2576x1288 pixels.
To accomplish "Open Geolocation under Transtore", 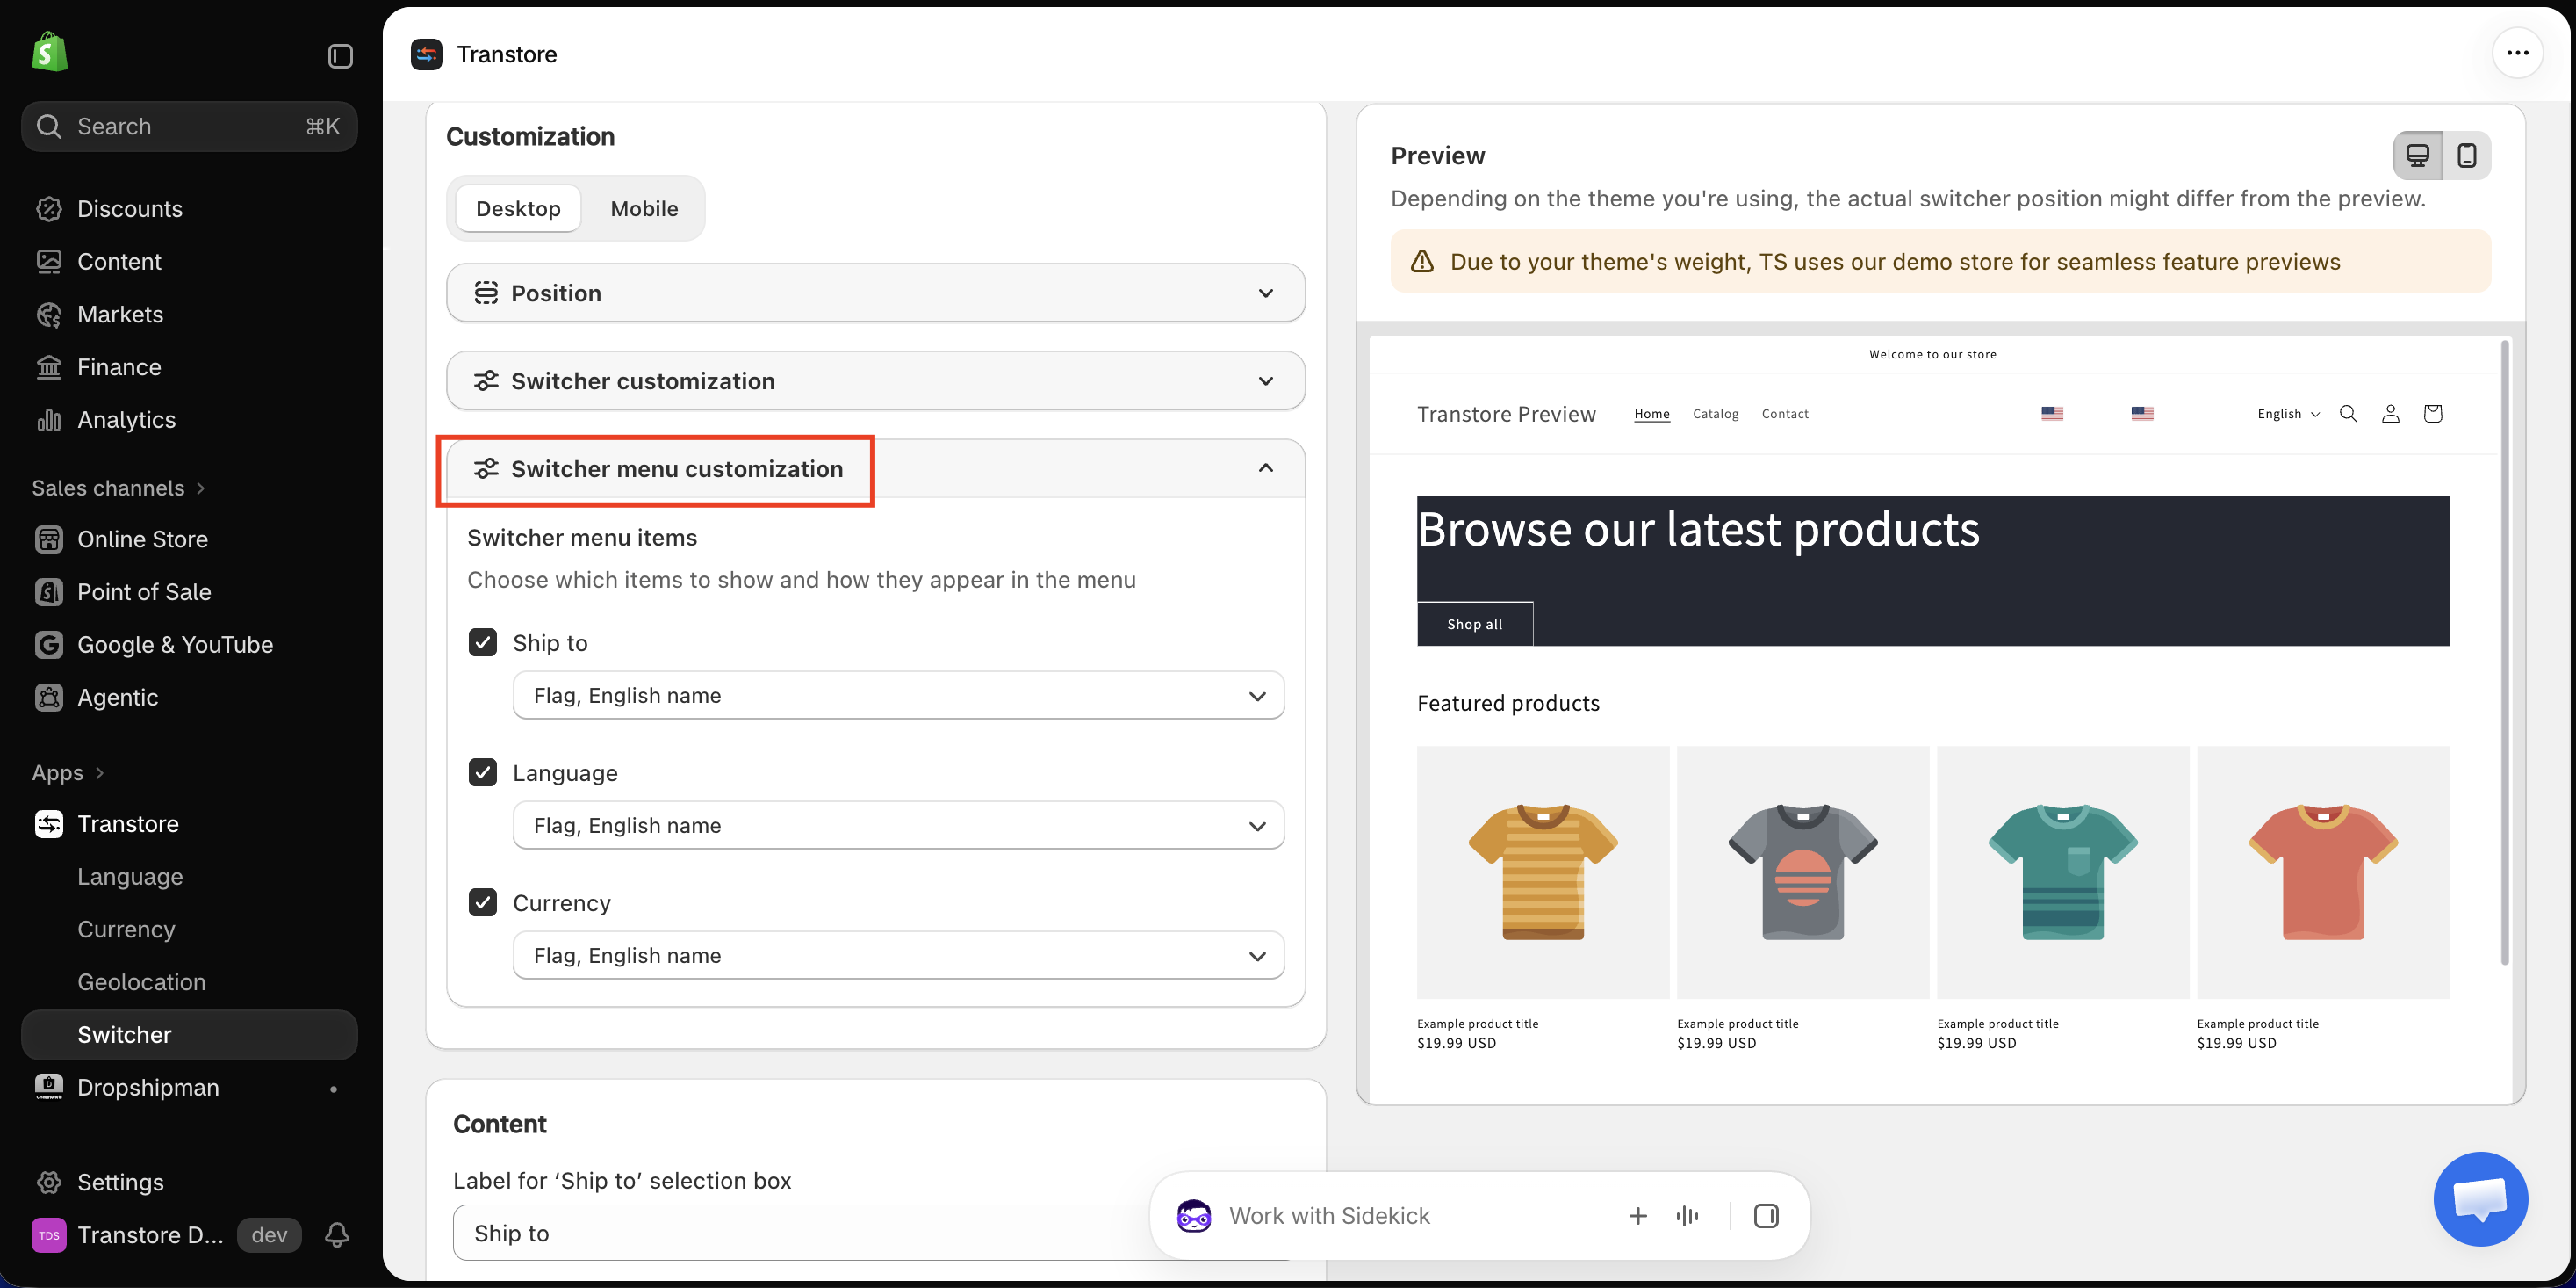I will pyautogui.click(x=189, y=981).
